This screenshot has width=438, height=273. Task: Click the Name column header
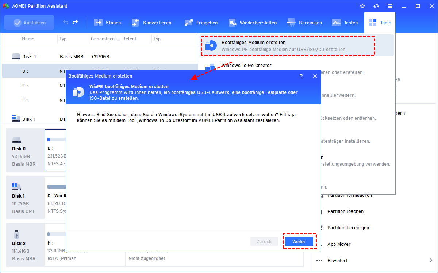[28, 39]
